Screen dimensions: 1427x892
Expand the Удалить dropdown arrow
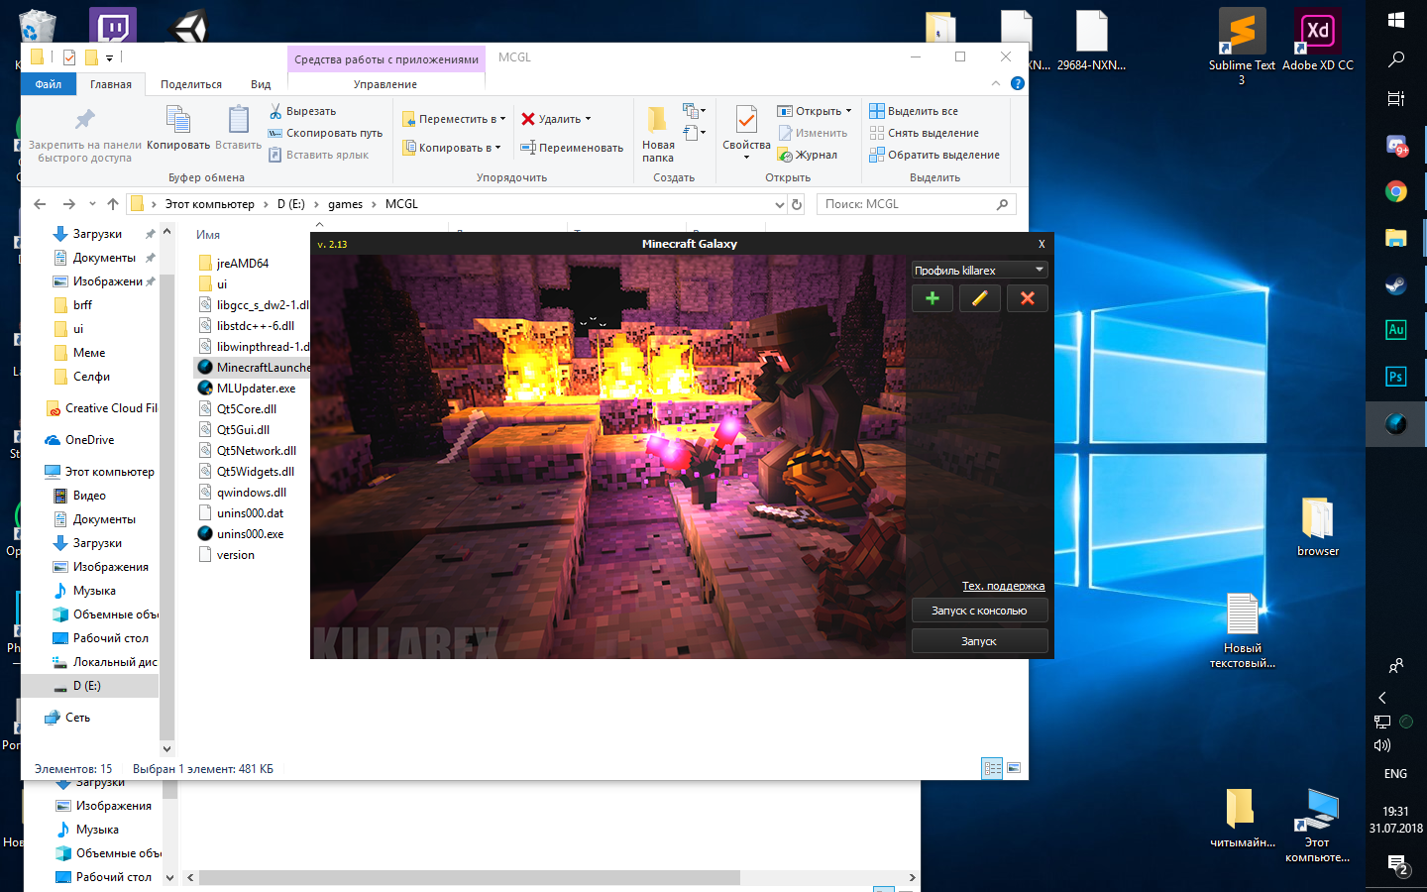[x=588, y=119]
